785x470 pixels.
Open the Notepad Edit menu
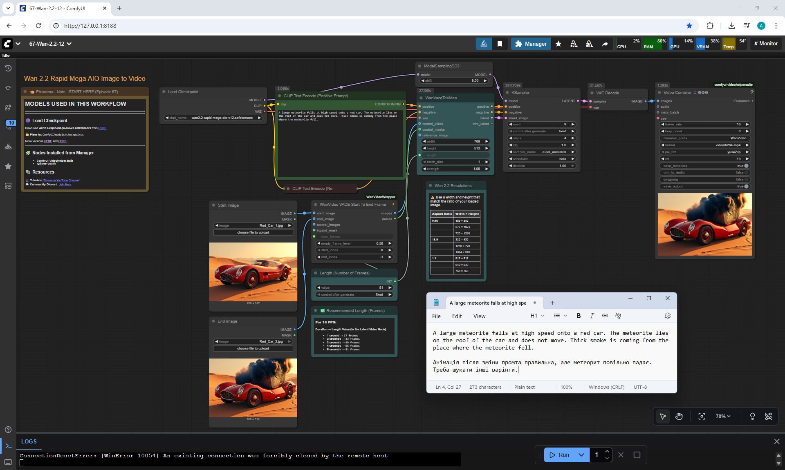tap(457, 316)
